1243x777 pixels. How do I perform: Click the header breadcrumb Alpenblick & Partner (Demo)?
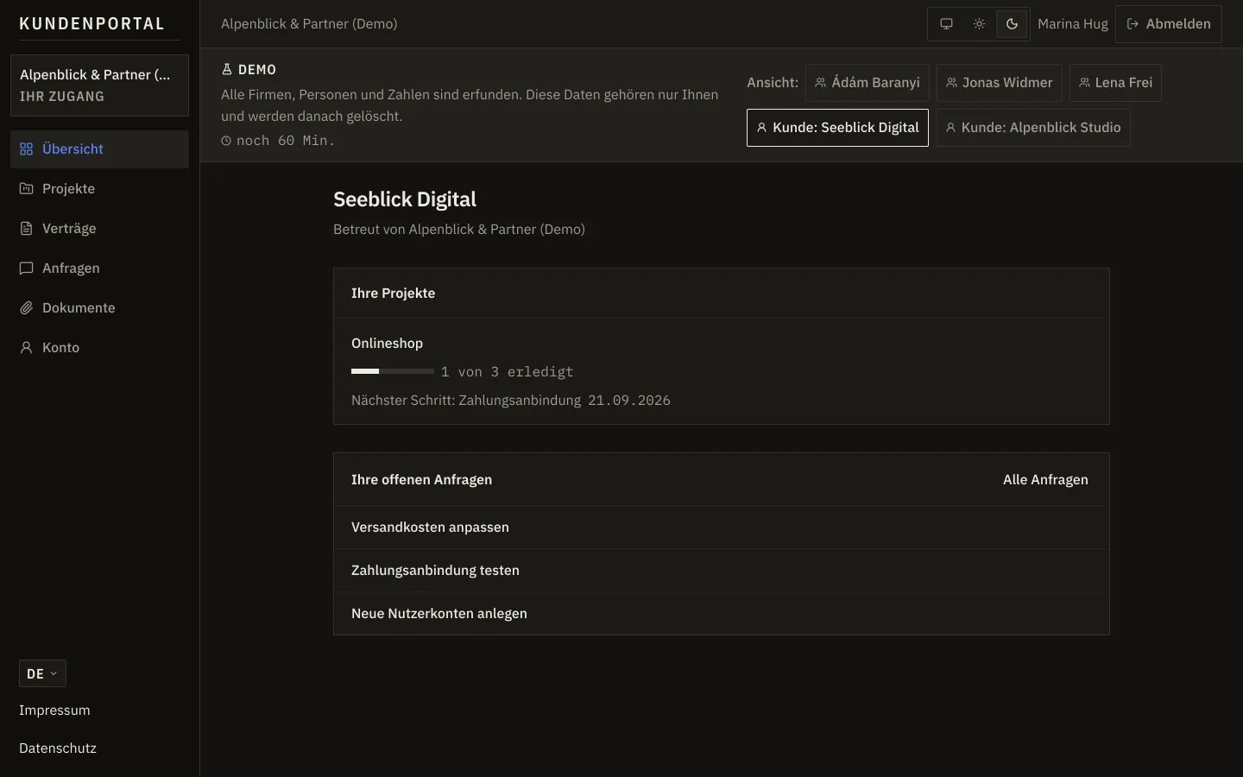pyautogui.click(x=309, y=24)
